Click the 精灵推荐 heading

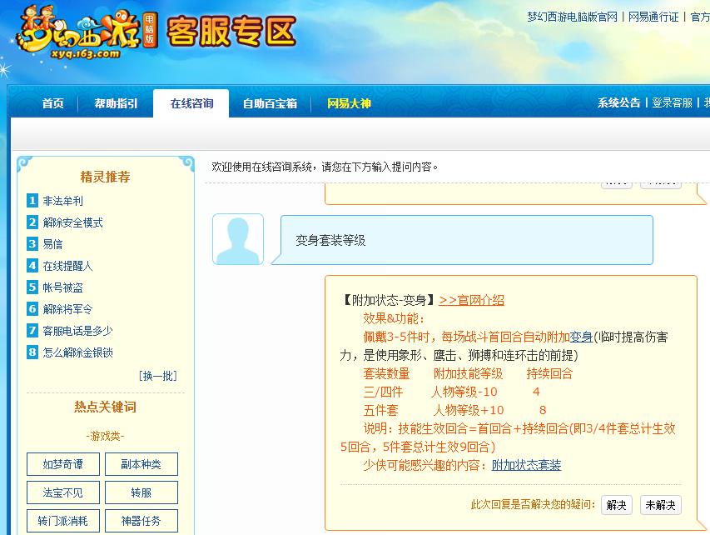click(105, 177)
